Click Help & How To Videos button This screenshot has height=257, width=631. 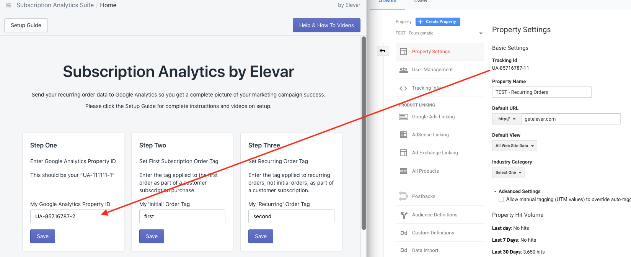tap(326, 25)
